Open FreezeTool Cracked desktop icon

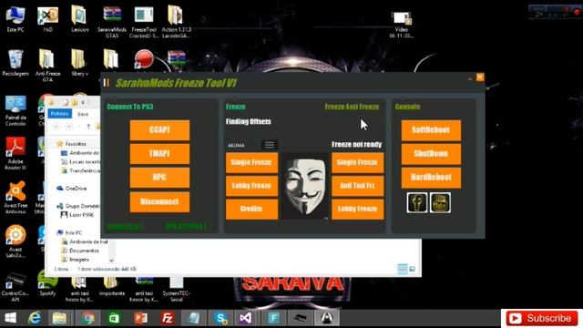(x=144, y=22)
